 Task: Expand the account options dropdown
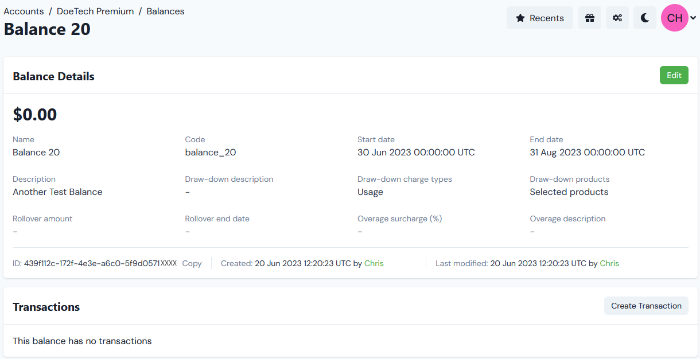[x=694, y=18]
